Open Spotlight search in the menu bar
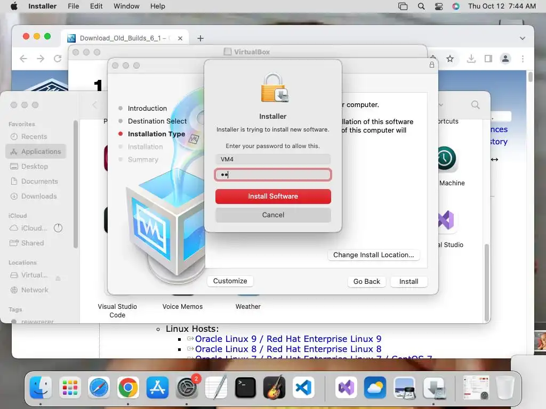This screenshot has height=409, width=546. click(x=421, y=6)
